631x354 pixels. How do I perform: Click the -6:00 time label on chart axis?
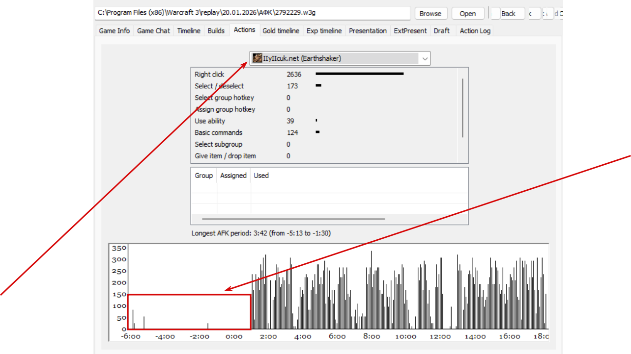[x=131, y=336]
